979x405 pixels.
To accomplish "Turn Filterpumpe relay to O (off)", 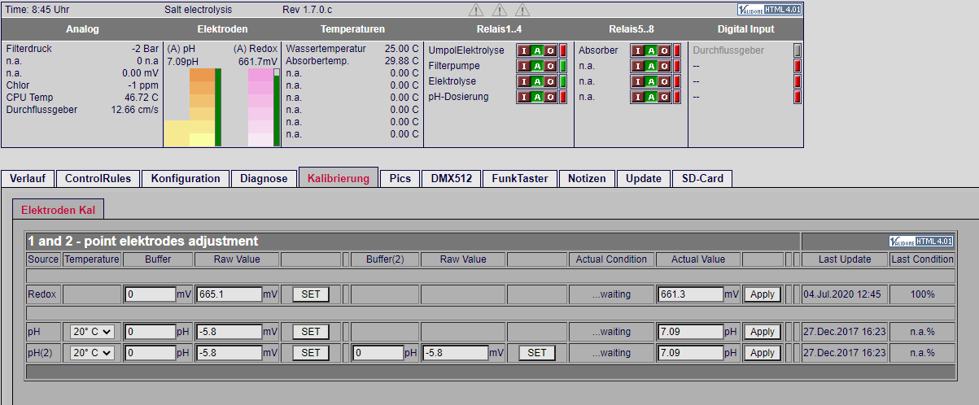I will coord(550,66).
